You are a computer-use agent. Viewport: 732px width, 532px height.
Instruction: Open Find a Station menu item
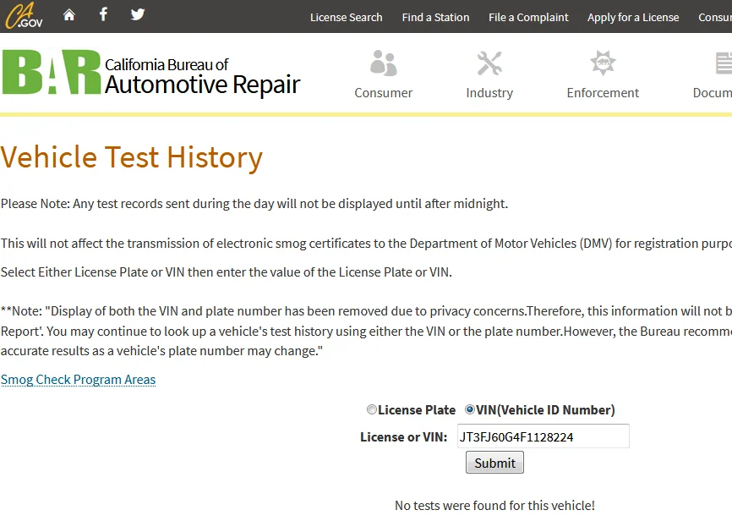point(435,17)
